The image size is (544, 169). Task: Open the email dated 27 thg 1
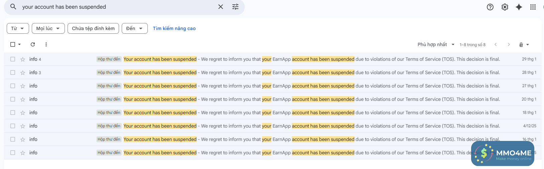[273, 86]
